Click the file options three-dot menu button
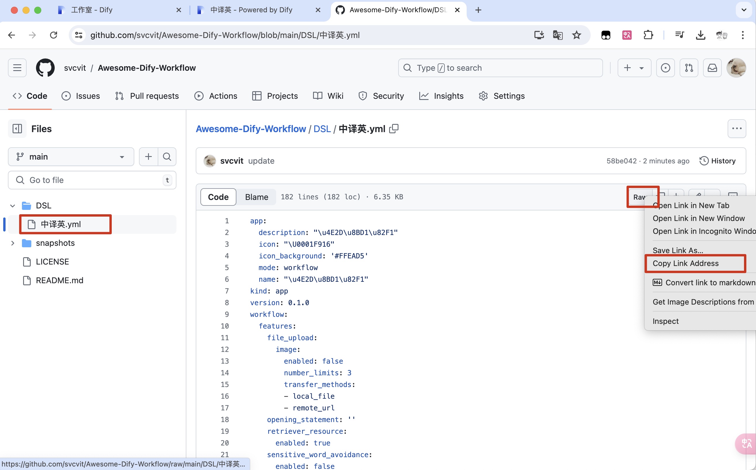 736,129
